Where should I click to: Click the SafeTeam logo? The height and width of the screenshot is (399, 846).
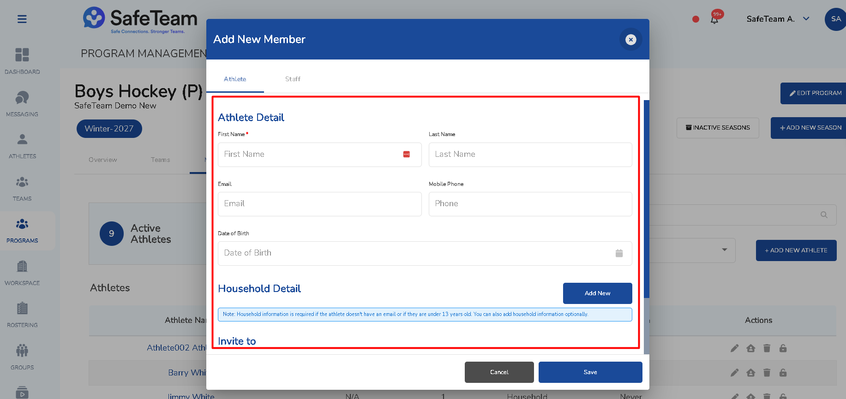(140, 20)
